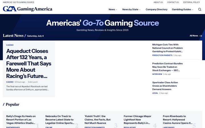205x128 pixels.
Task: Click the 13 hours ago timestamp
Action: pos(20,82)
